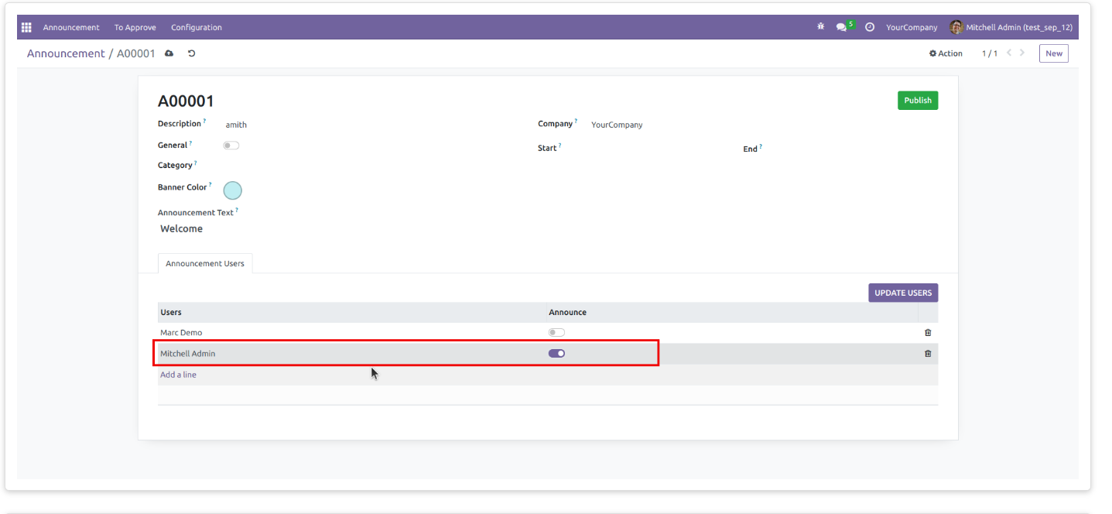Open the activities clock icon
Viewport: 1112px width, 514px height.
pyautogui.click(x=870, y=27)
